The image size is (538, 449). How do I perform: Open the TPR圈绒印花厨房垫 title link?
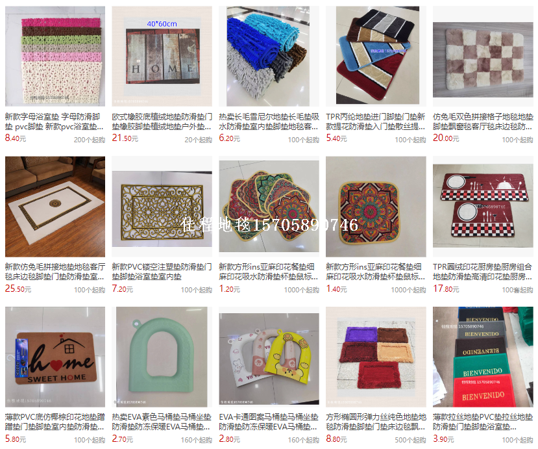(483, 272)
